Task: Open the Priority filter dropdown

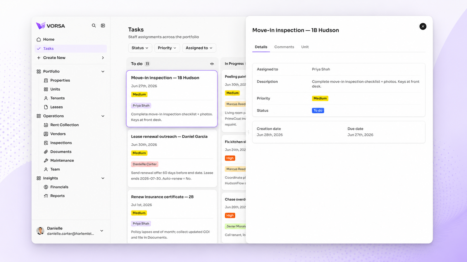Action: pyautogui.click(x=167, y=48)
